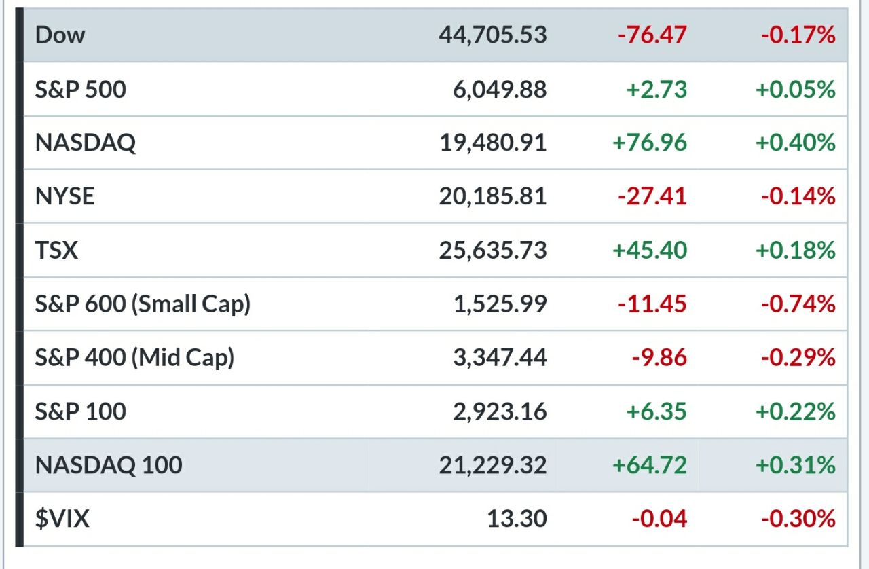Select the S&P 600 (Small Cap) label
869x569 pixels.
coord(143,304)
